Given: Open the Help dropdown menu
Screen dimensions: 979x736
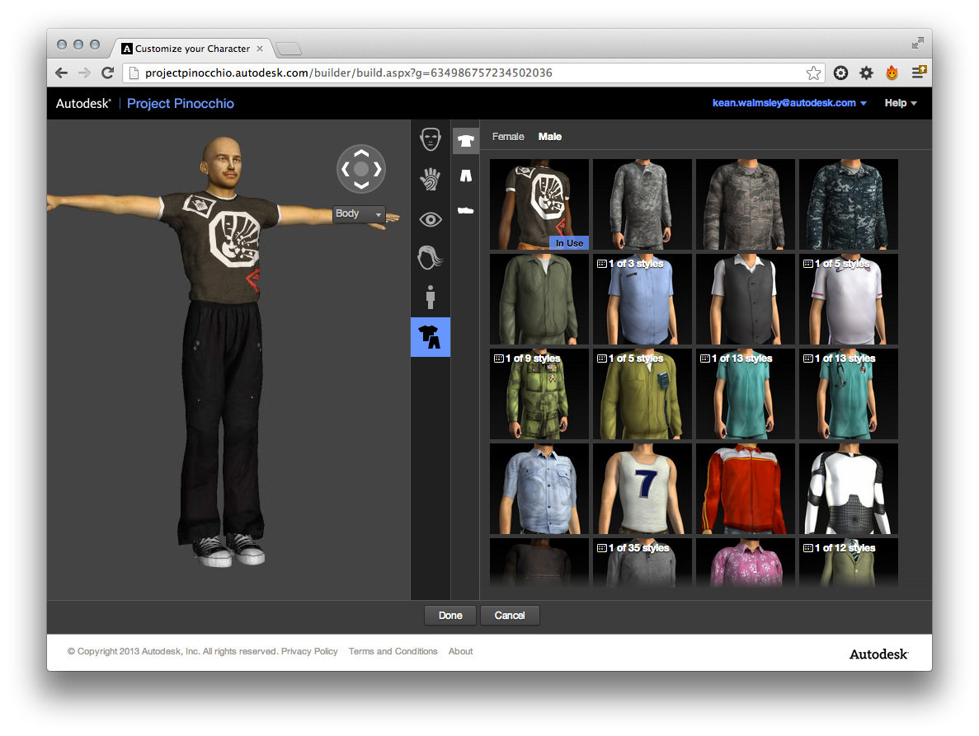Looking at the screenshot, I should pos(901,103).
